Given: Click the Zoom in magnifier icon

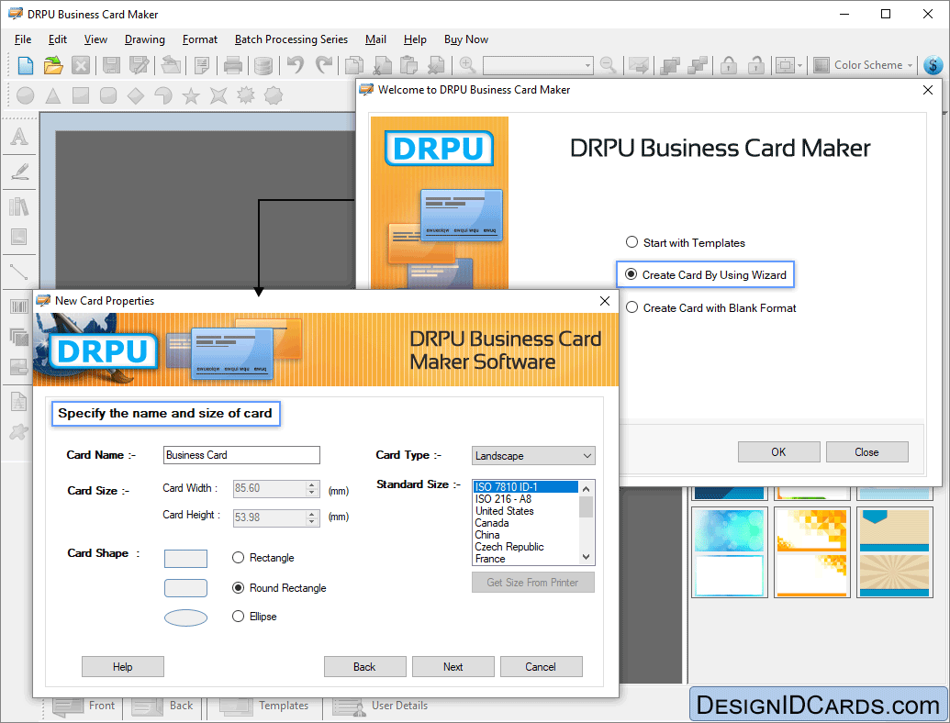Looking at the screenshot, I should tap(467, 65).
